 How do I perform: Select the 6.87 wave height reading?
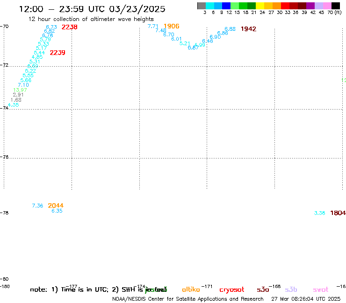pos(193,48)
